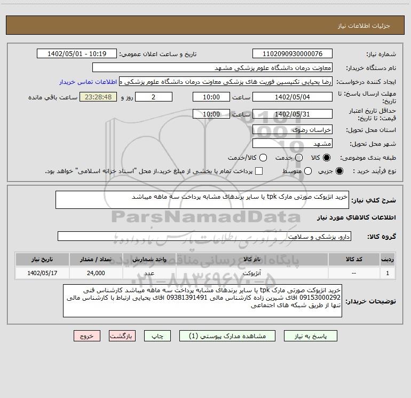Click the response deadline time field 10:00

click(x=211, y=97)
